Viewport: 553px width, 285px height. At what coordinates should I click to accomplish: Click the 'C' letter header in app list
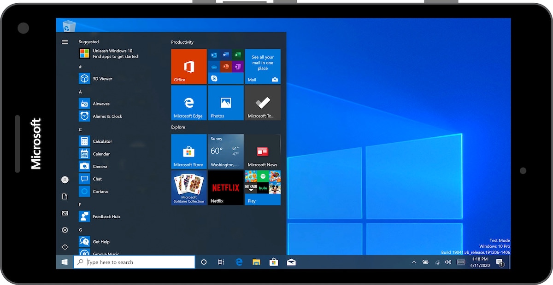80,129
